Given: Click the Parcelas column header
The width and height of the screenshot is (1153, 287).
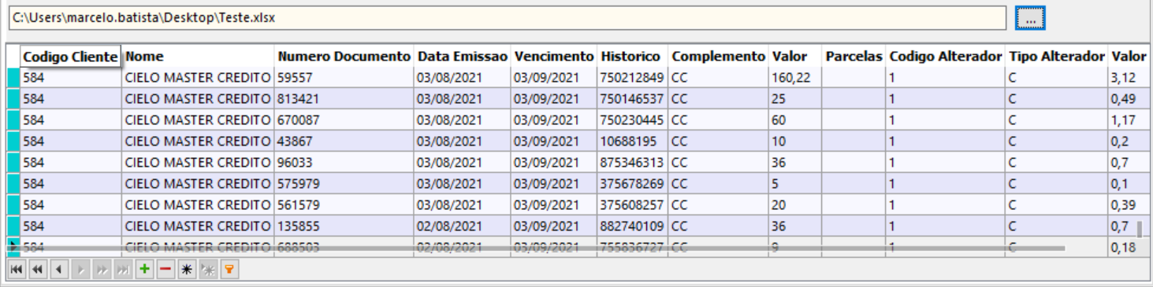Looking at the screenshot, I should pyautogui.click(x=854, y=57).
